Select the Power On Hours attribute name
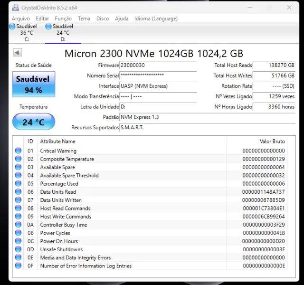Image resolution: width=304 pixels, height=285 pixels. click(x=59, y=241)
